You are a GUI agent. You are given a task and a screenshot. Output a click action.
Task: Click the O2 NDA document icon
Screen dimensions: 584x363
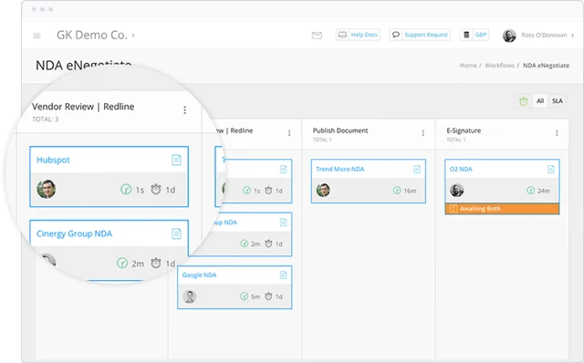[x=550, y=170]
